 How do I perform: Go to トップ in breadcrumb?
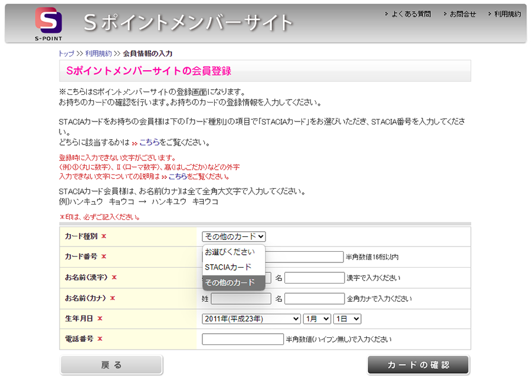[x=66, y=54]
